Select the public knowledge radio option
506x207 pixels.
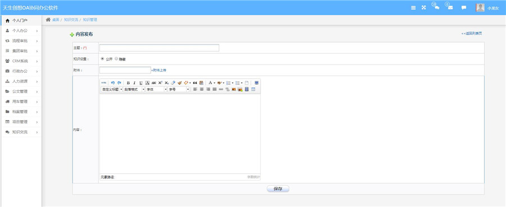click(x=103, y=59)
